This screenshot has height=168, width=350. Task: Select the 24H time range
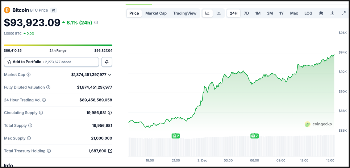tap(234, 13)
